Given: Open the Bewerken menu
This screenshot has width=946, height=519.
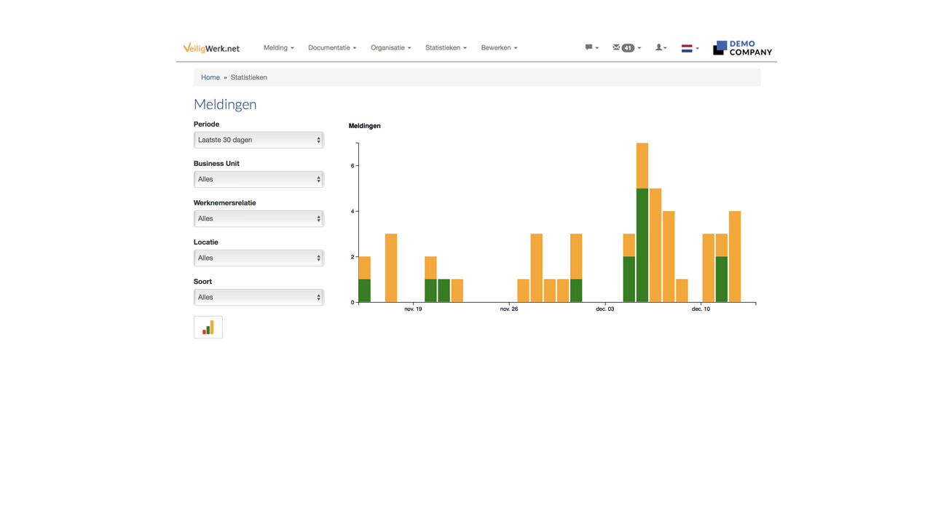Looking at the screenshot, I should [x=499, y=48].
